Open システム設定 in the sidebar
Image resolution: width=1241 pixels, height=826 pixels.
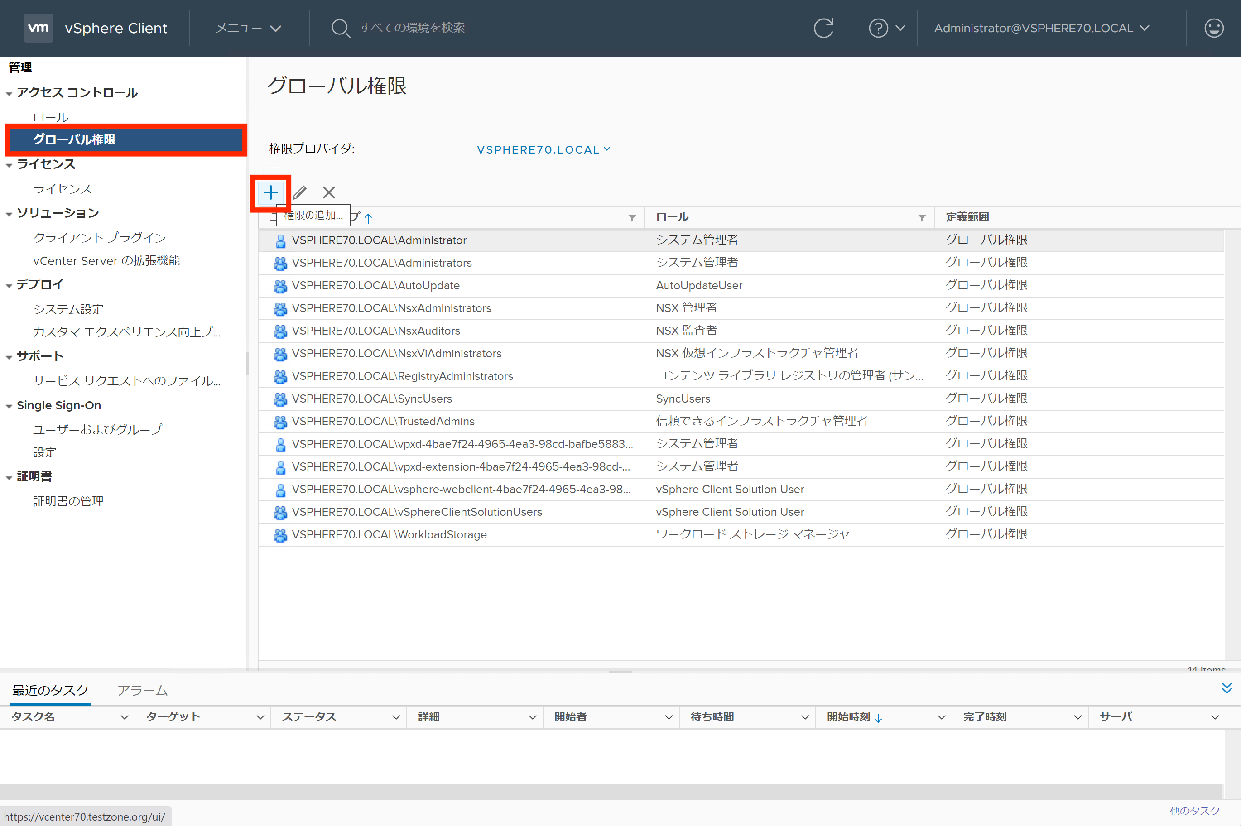point(68,309)
